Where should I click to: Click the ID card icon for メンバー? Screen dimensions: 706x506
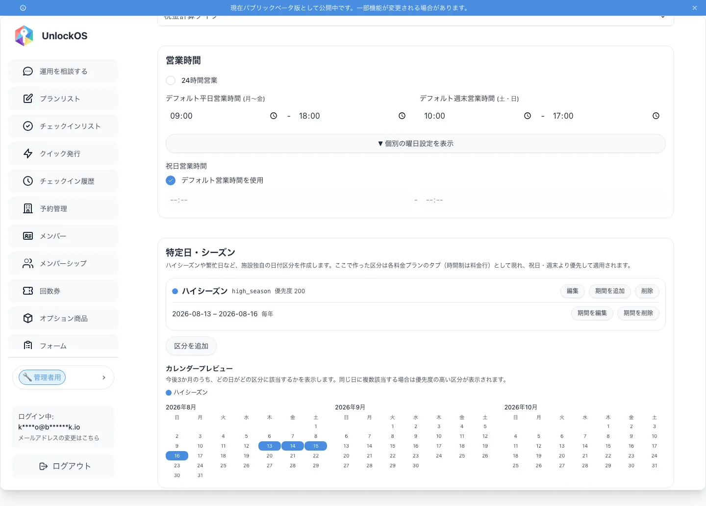pos(28,236)
